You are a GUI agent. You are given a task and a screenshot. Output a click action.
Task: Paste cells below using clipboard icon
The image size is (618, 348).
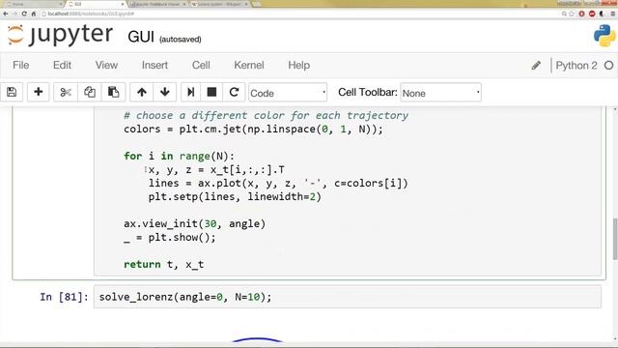(x=114, y=93)
